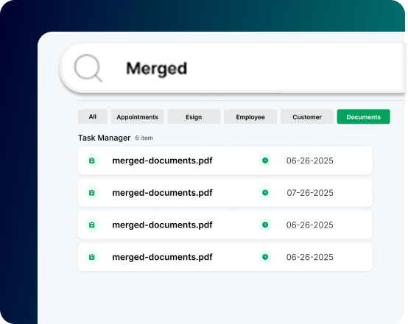Click the clock icon beside 07-26-2025
Screen dimensions: 408x324
(265, 193)
